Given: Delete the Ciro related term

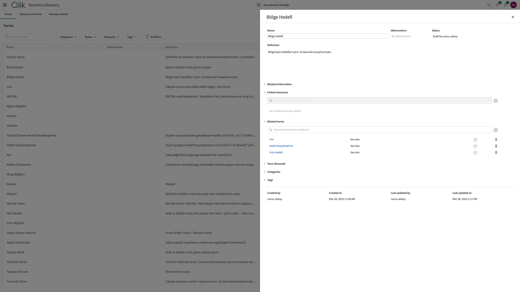Looking at the screenshot, I should [x=496, y=140].
